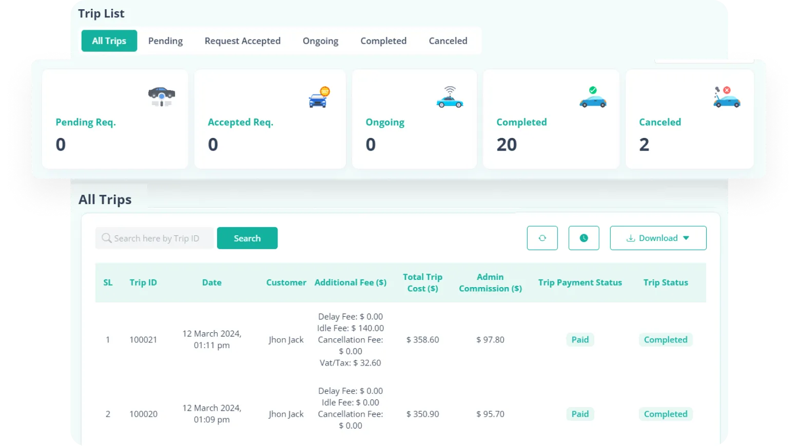
Task: Go to the Completed tab
Action: [383, 41]
